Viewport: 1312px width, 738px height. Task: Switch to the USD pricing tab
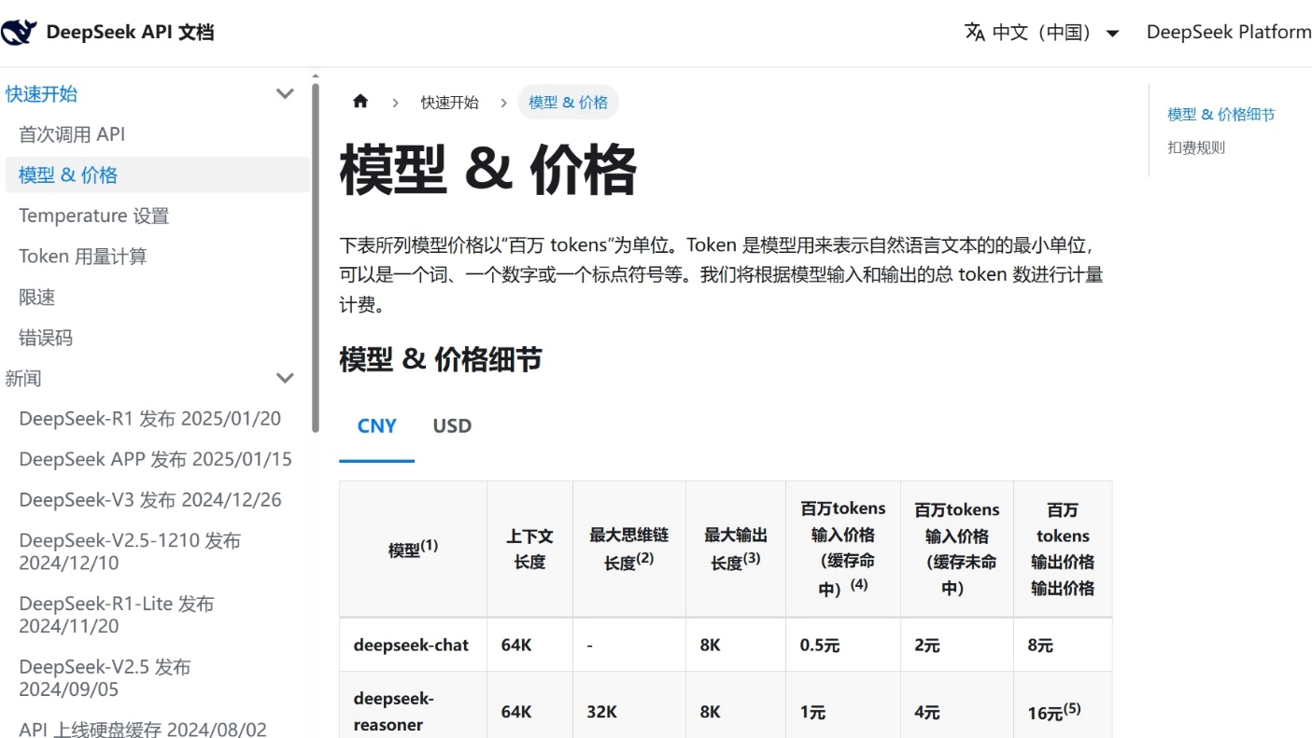point(452,425)
